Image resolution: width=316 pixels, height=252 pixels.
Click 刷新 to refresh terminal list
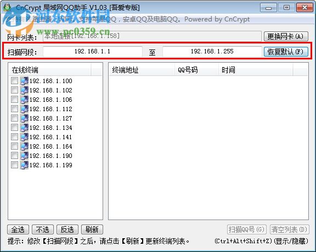point(92,229)
